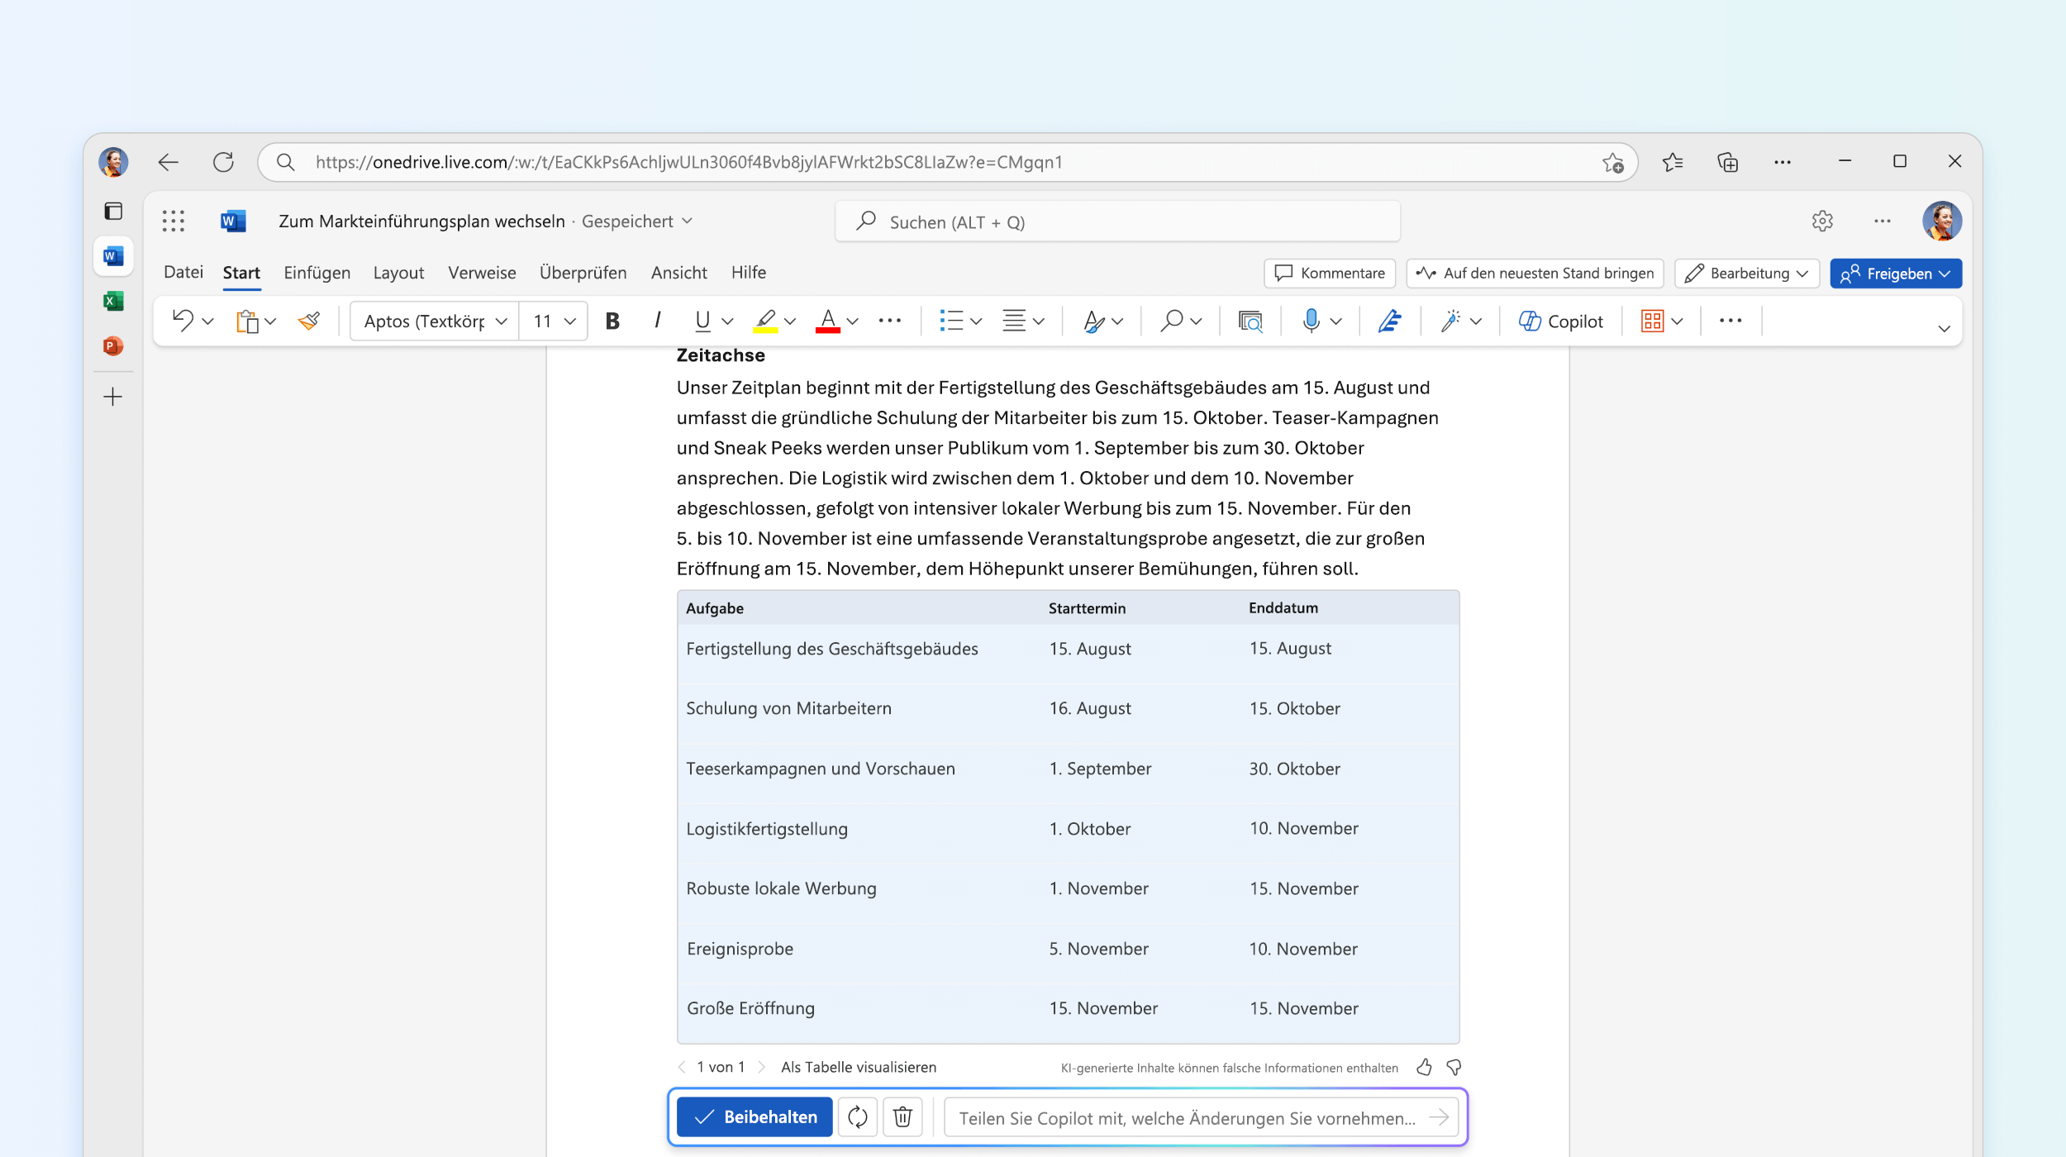Image resolution: width=2066 pixels, height=1157 pixels.
Task: Apply red font color
Action: click(x=828, y=321)
